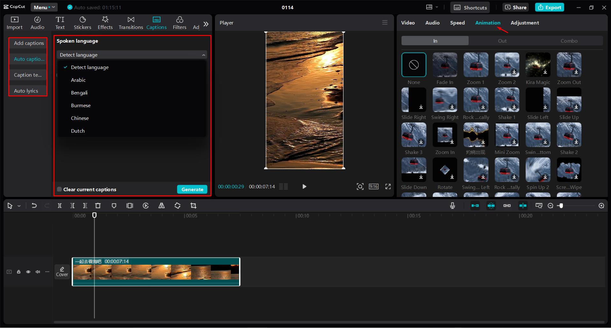Apply the Zoom Out animation preset

click(x=569, y=65)
